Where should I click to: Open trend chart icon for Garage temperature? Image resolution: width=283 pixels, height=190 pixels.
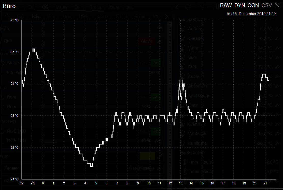277,39
